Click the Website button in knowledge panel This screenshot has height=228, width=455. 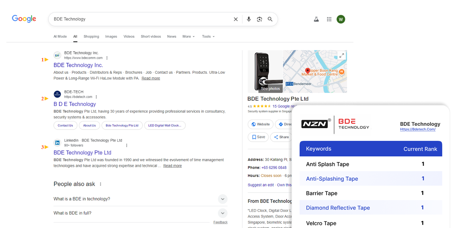click(260, 124)
